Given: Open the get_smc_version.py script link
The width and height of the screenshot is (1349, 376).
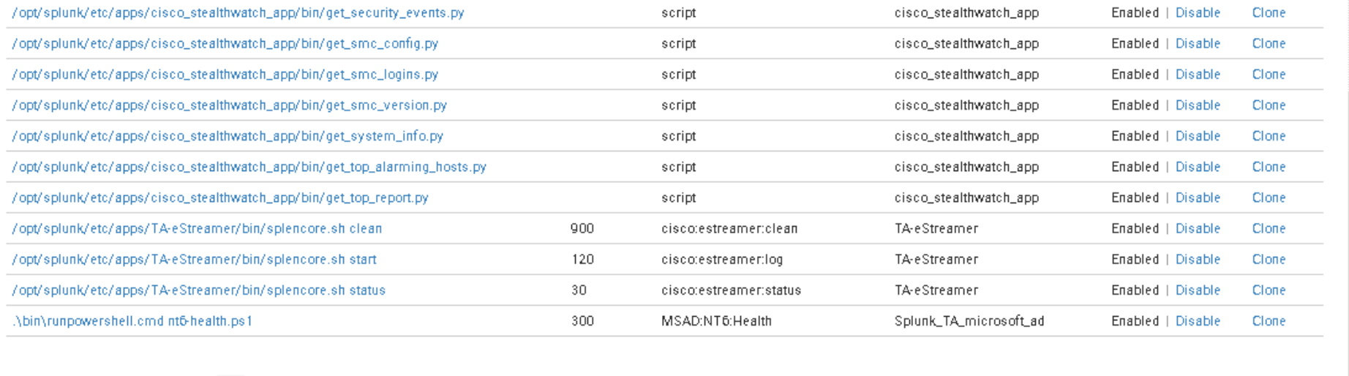Looking at the screenshot, I should tap(230, 105).
